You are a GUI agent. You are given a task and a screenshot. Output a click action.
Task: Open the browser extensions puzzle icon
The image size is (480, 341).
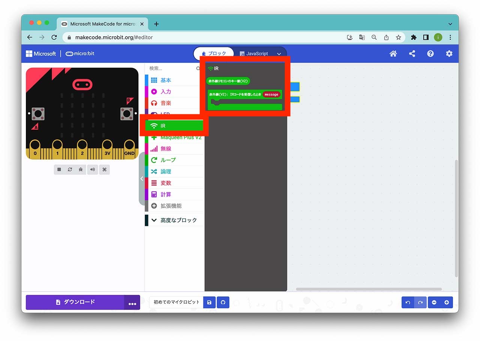(x=414, y=37)
